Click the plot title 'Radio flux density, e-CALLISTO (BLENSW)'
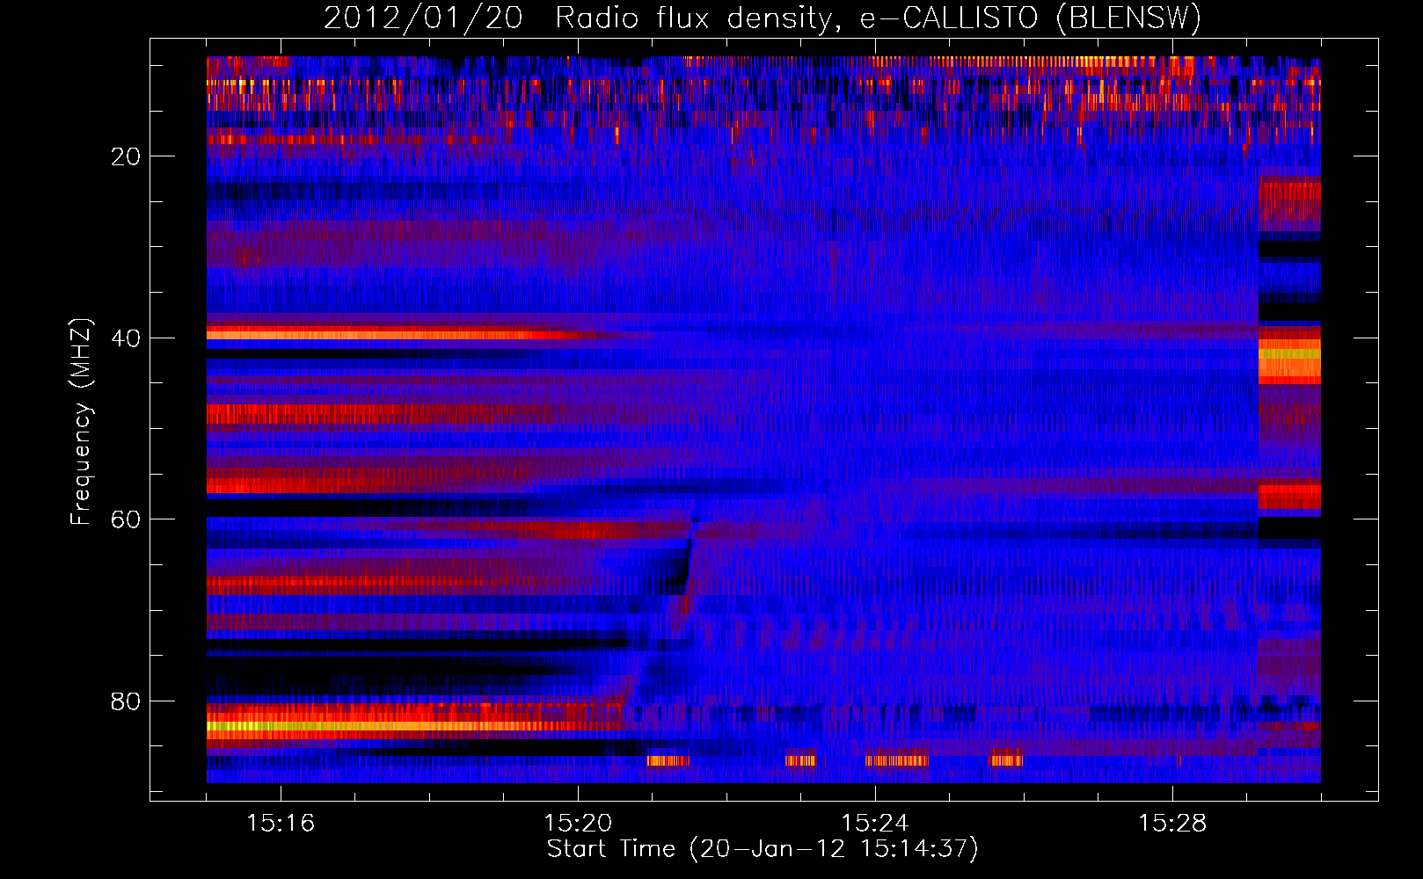The height and width of the screenshot is (879, 1423). [878, 18]
